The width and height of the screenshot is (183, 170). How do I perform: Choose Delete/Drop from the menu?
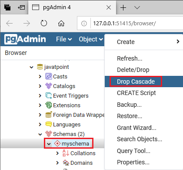[144, 70]
